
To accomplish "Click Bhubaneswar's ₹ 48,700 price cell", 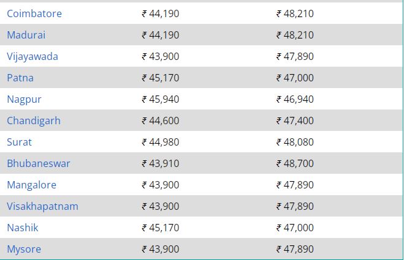I will pos(295,163).
